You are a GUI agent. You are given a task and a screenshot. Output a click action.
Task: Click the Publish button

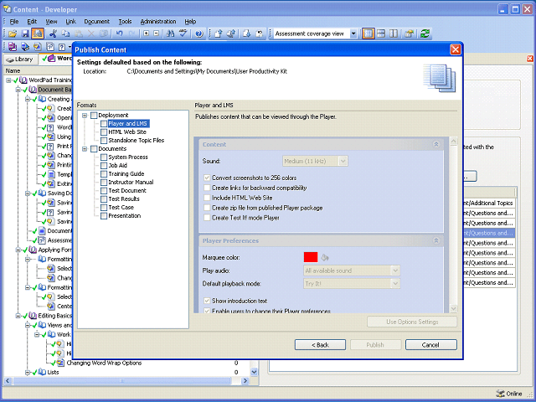tap(375, 345)
